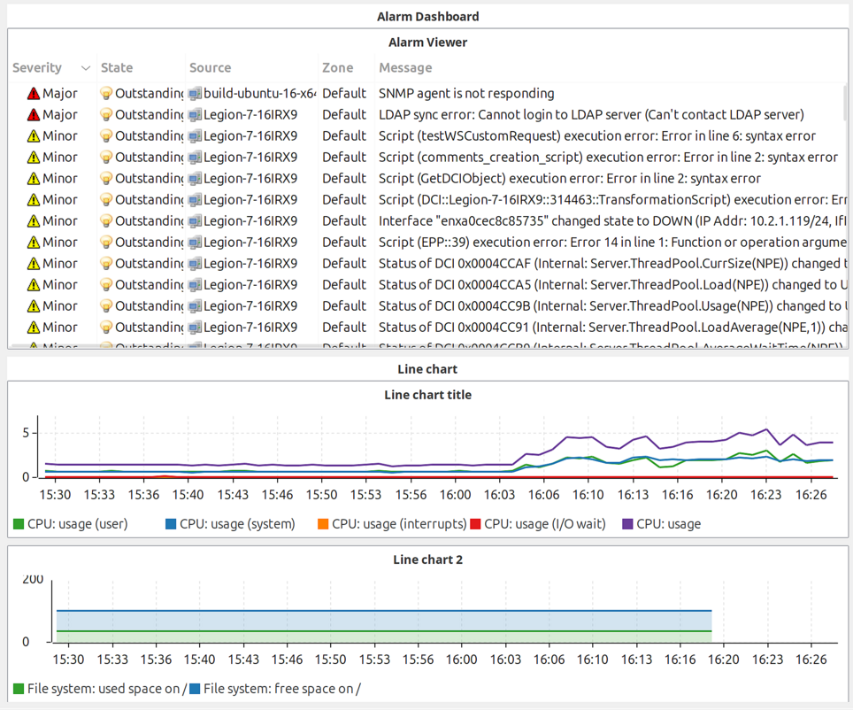Screen dimensions: 853x710
Task: Toggle the CPU: usage (system) series visibility
Action: click(231, 524)
